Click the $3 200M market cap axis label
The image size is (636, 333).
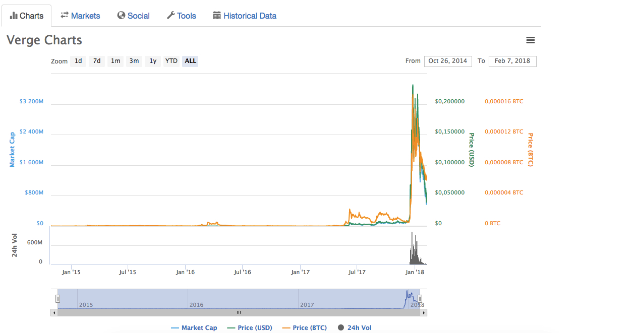point(31,101)
